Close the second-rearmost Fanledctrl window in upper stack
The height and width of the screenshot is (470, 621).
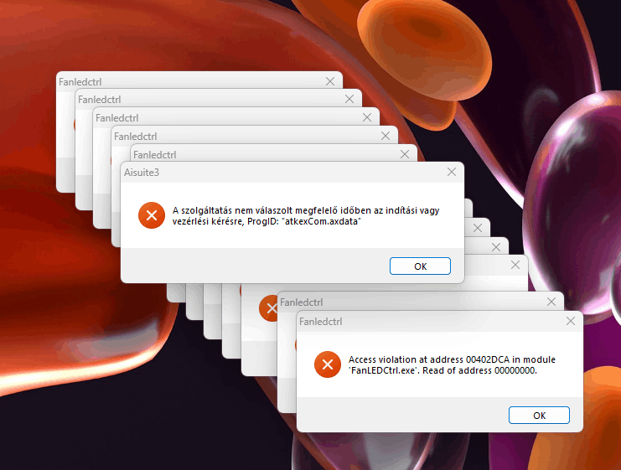349,99
